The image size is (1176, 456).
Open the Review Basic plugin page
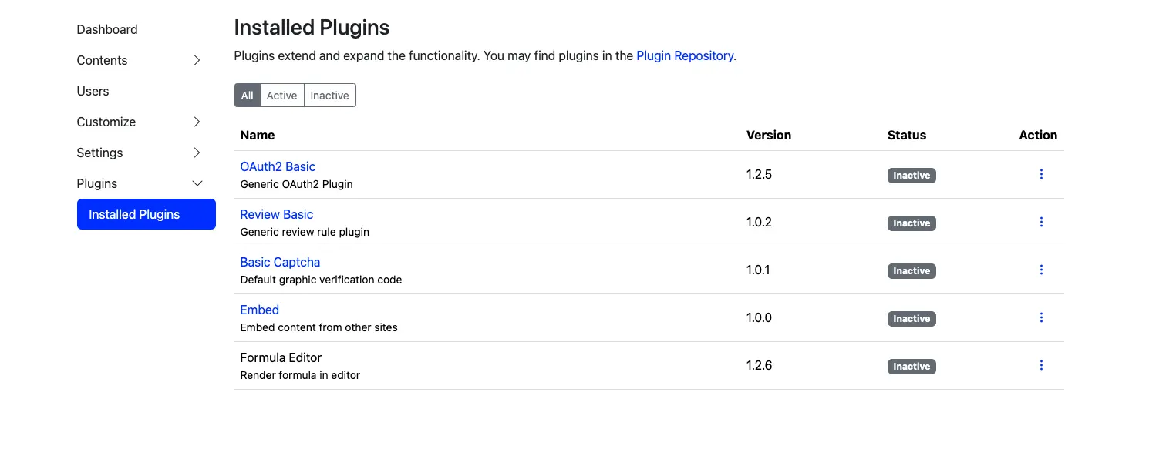[x=276, y=214]
